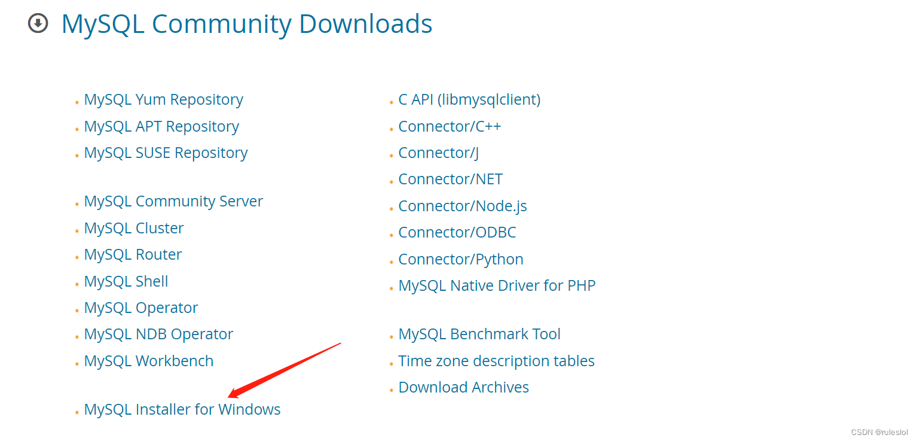
Task: Select Connector/NET
Action: click(x=450, y=179)
